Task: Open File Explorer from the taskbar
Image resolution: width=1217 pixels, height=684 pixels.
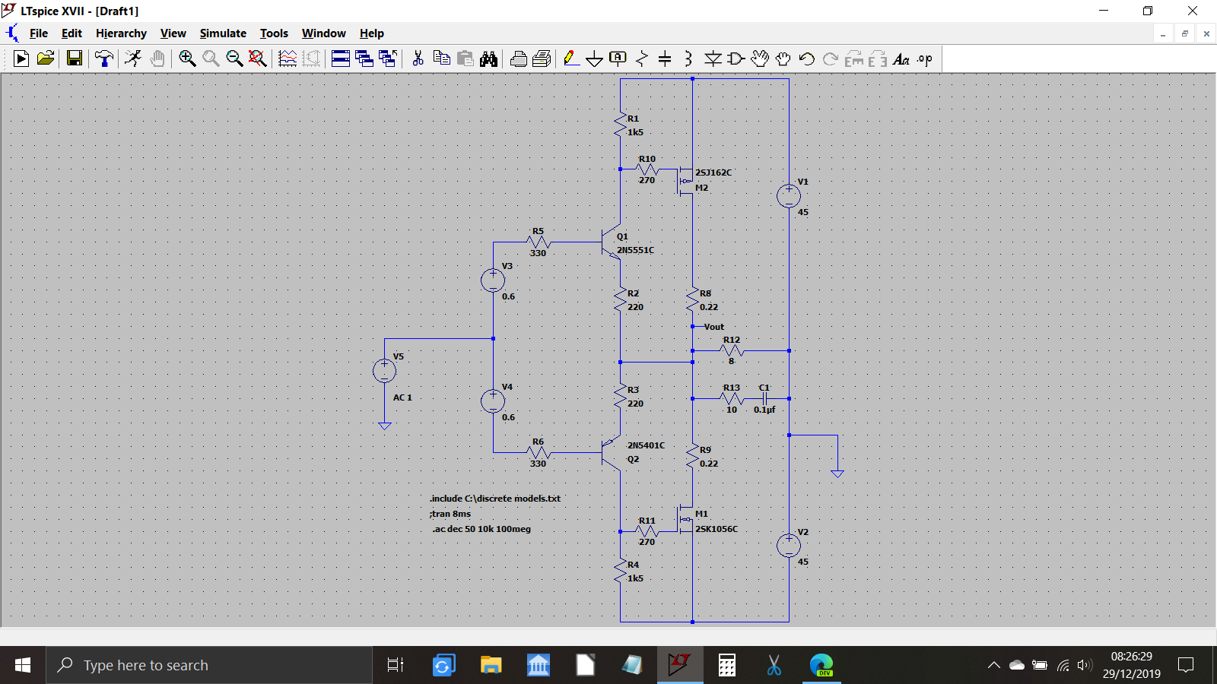Action: 491,665
